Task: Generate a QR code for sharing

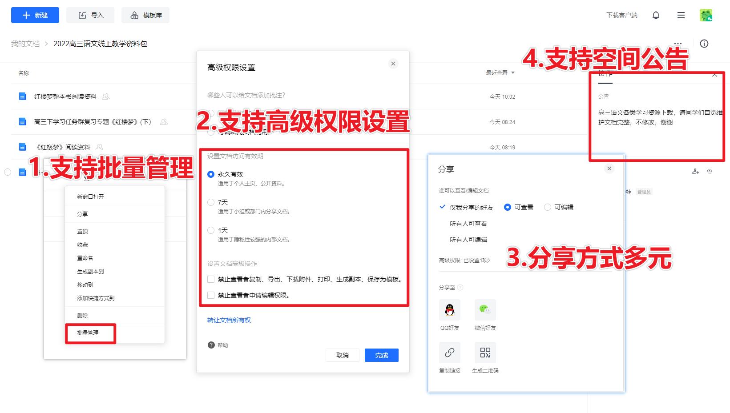Action: (485, 352)
